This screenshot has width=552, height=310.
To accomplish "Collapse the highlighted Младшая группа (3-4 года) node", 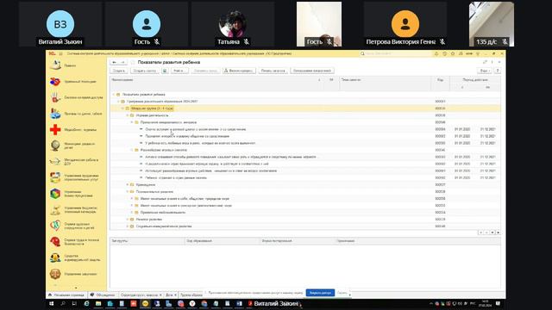I will pos(122,108).
